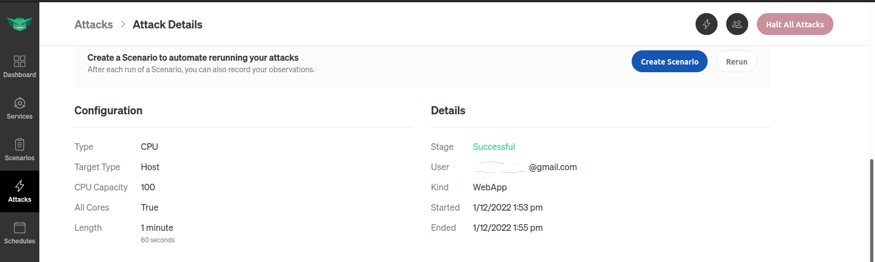Screen dimensions: 875x262
Task: Open the Scenarios clipboard icon
Action: coord(20,144)
